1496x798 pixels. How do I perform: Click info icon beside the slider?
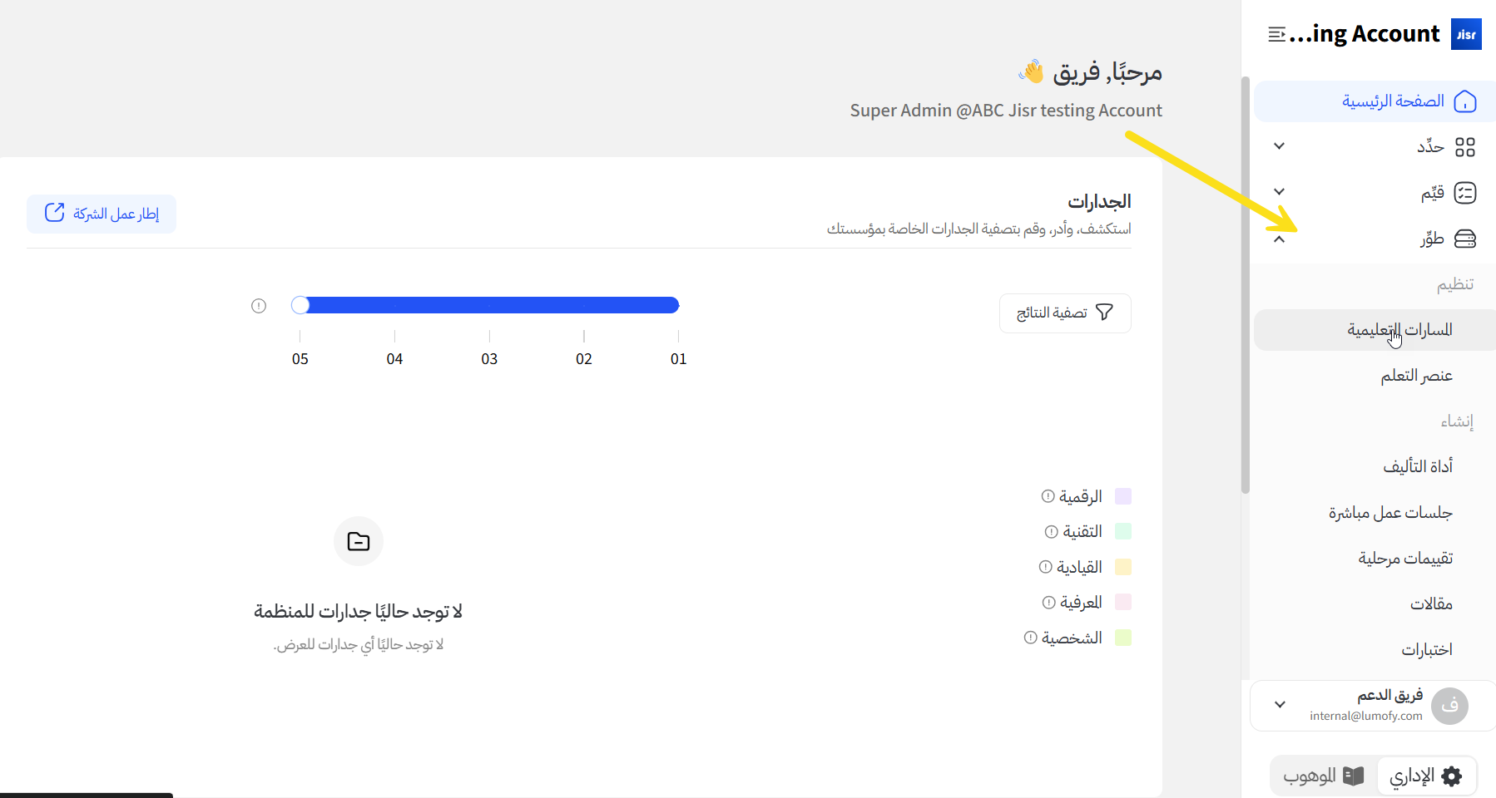pos(259,306)
